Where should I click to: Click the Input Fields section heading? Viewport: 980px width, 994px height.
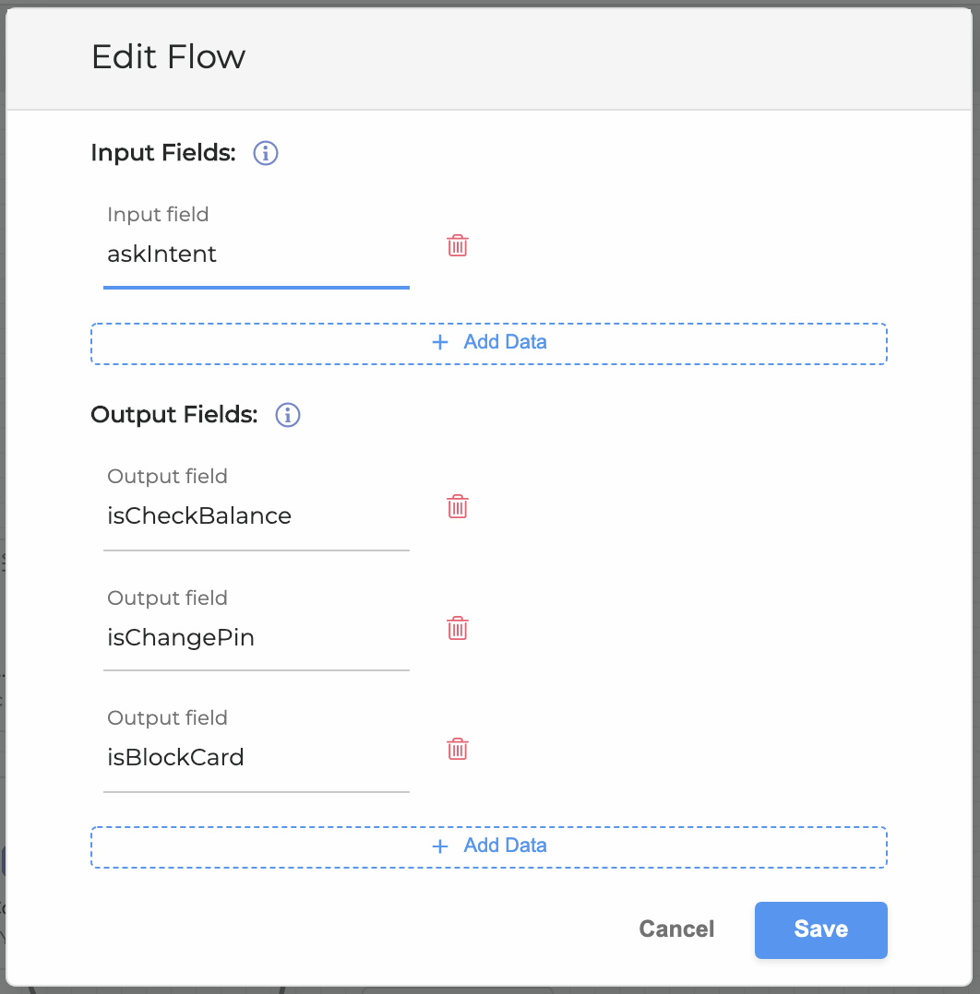(x=163, y=153)
